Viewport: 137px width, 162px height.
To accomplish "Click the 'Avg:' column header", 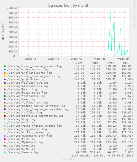I will (111, 63).
